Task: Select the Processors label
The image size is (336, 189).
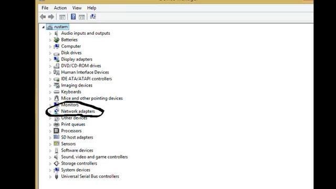Action: (71, 131)
